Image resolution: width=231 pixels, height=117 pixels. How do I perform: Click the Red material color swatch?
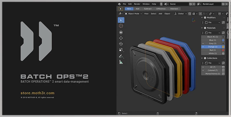(223, 50)
